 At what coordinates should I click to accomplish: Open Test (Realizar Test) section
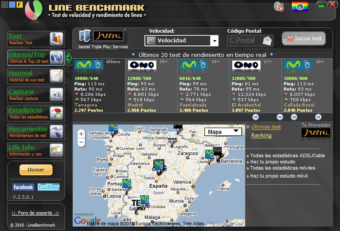pos(36,39)
